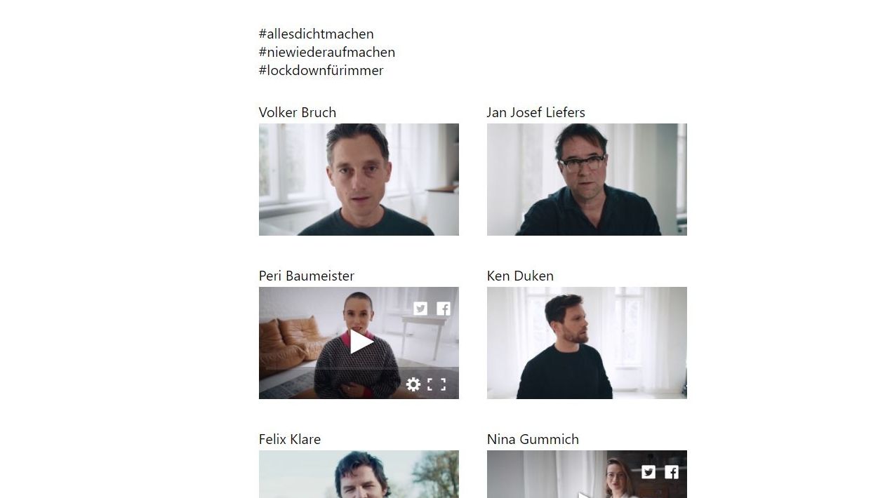885x498 pixels.
Task: Click the #allesdichtmachen hashtag
Action: click(317, 34)
